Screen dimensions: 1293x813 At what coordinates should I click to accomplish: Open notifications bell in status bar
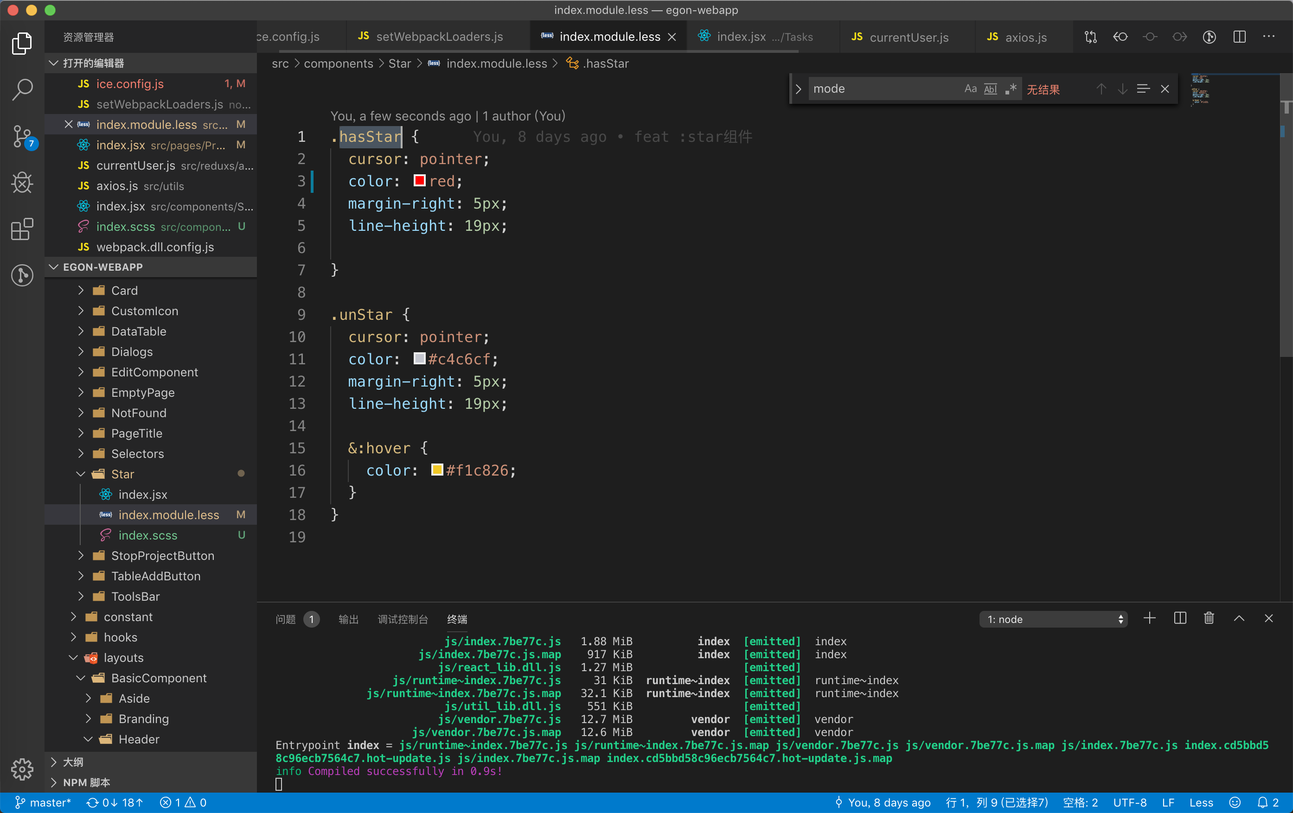(x=1268, y=802)
